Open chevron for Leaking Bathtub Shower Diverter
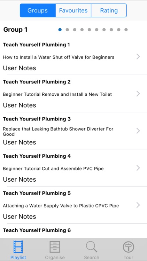The image size is (147, 261). pos(138,131)
